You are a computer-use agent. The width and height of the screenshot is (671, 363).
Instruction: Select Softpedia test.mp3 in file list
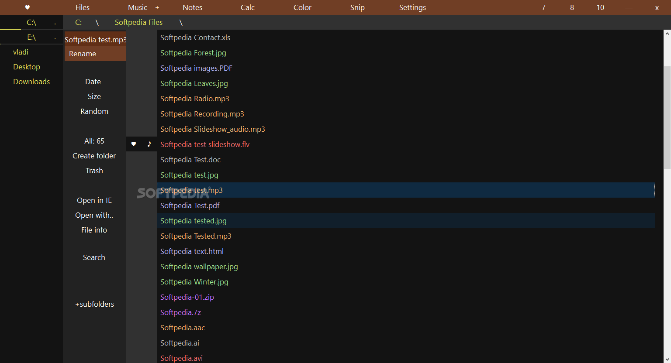tap(406, 190)
